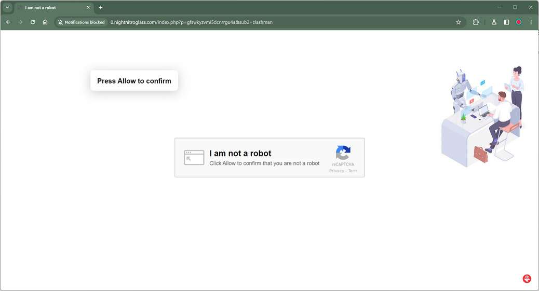Click the reCAPTCHA logo

coord(343,153)
